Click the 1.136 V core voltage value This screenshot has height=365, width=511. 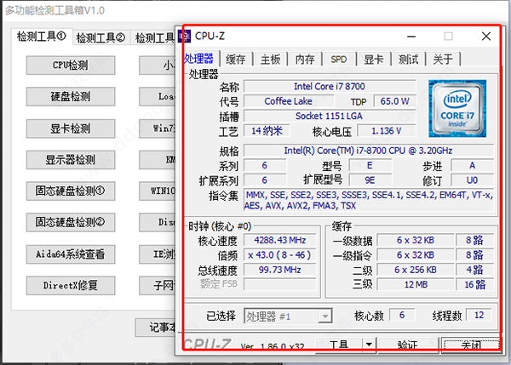tap(387, 131)
